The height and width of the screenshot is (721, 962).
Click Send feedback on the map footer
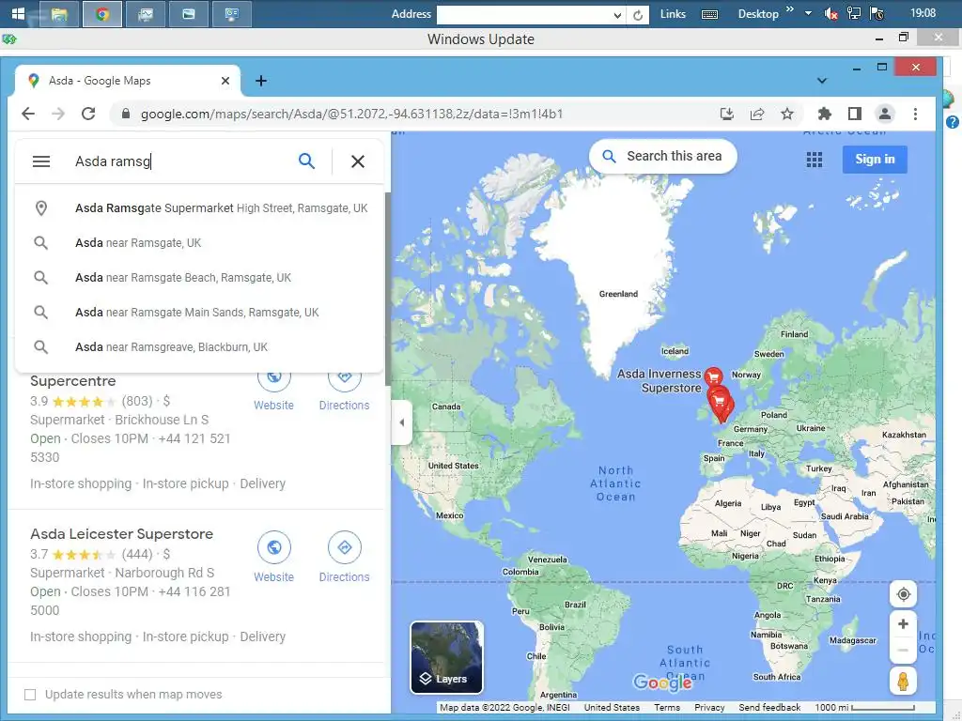tap(769, 708)
